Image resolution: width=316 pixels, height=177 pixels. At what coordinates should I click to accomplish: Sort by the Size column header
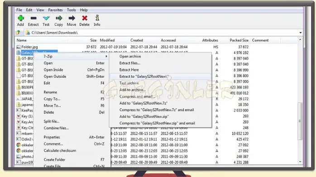[x=93, y=40]
